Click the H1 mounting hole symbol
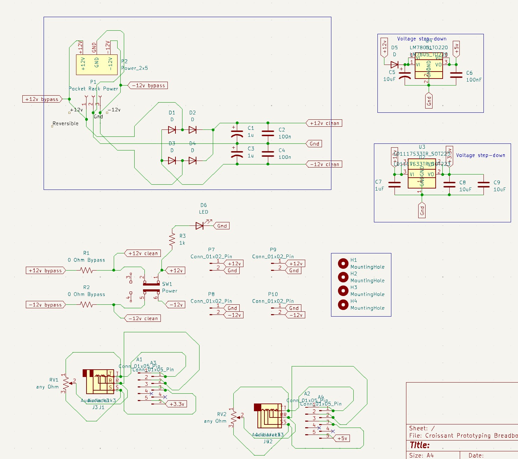Viewport: 518px width, 459px height. point(343,263)
